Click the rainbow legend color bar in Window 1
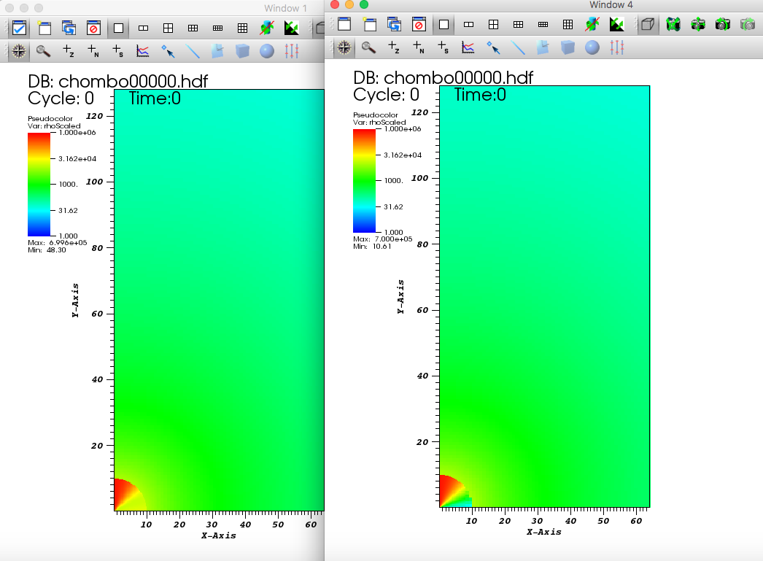The height and width of the screenshot is (561, 763). point(39,185)
